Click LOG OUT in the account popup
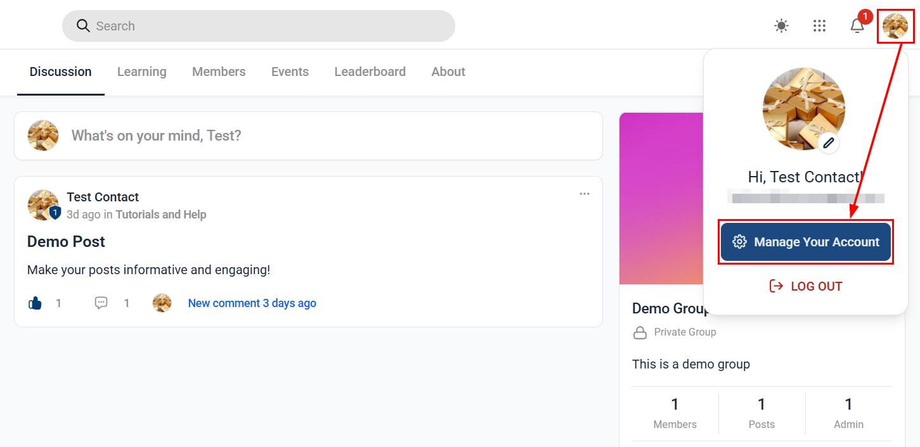Image resolution: width=920 pixels, height=447 pixels. coord(806,286)
